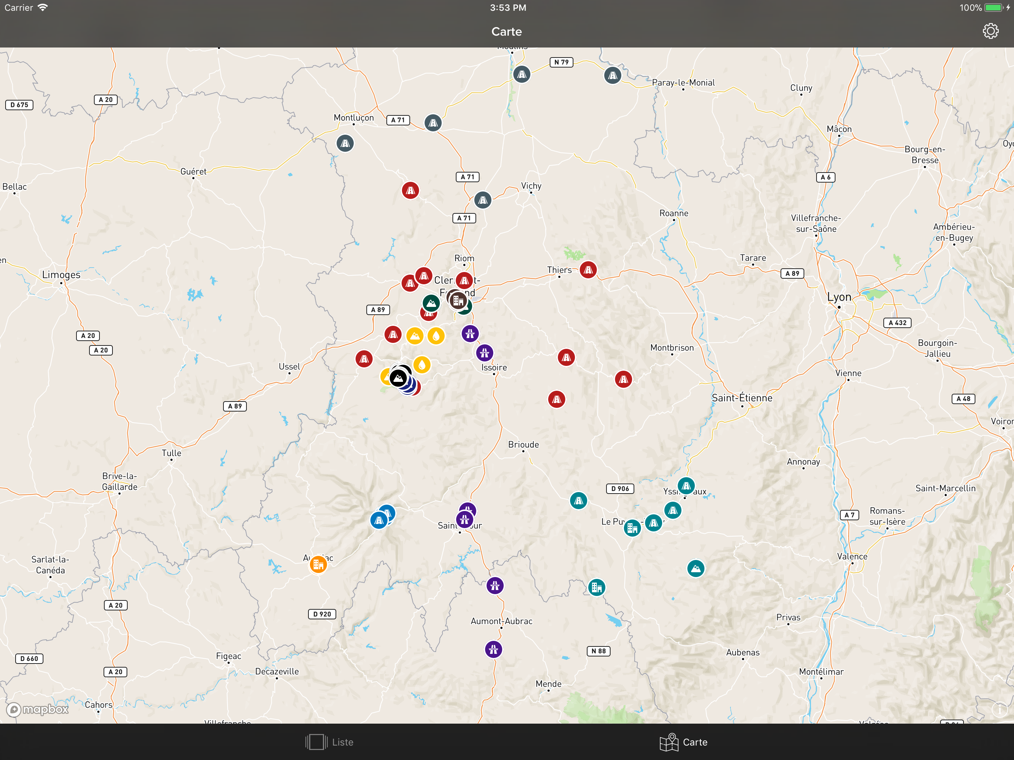Tap the red road marker southeast of Issoire

coord(556,399)
